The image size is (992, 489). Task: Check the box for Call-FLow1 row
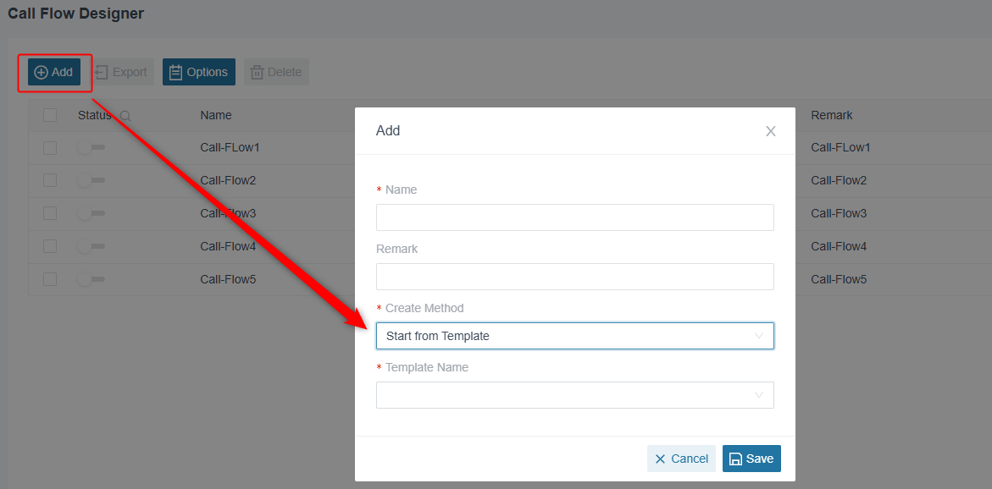[x=50, y=148]
